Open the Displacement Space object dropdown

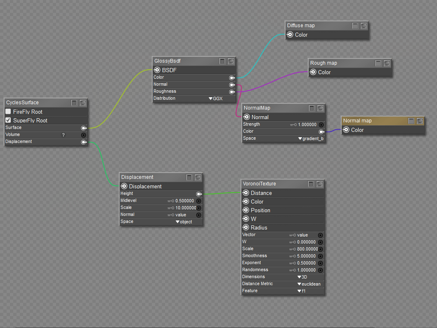pos(184,222)
